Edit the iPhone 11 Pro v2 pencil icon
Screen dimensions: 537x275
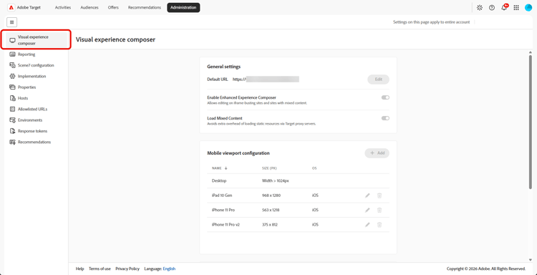[367, 225]
